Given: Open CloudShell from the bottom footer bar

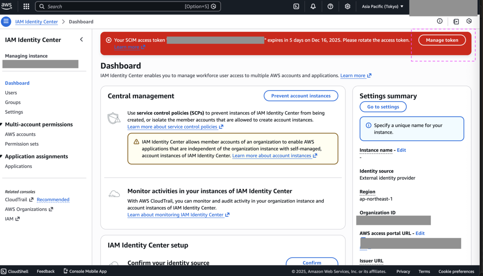Looking at the screenshot, I should click(x=14, y=272).
